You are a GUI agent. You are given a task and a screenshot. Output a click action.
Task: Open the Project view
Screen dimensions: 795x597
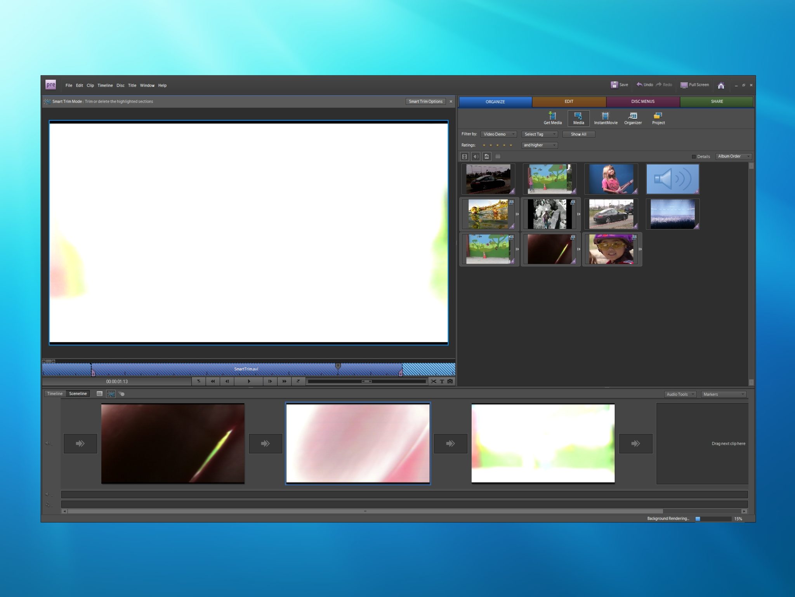coord(658,118)
